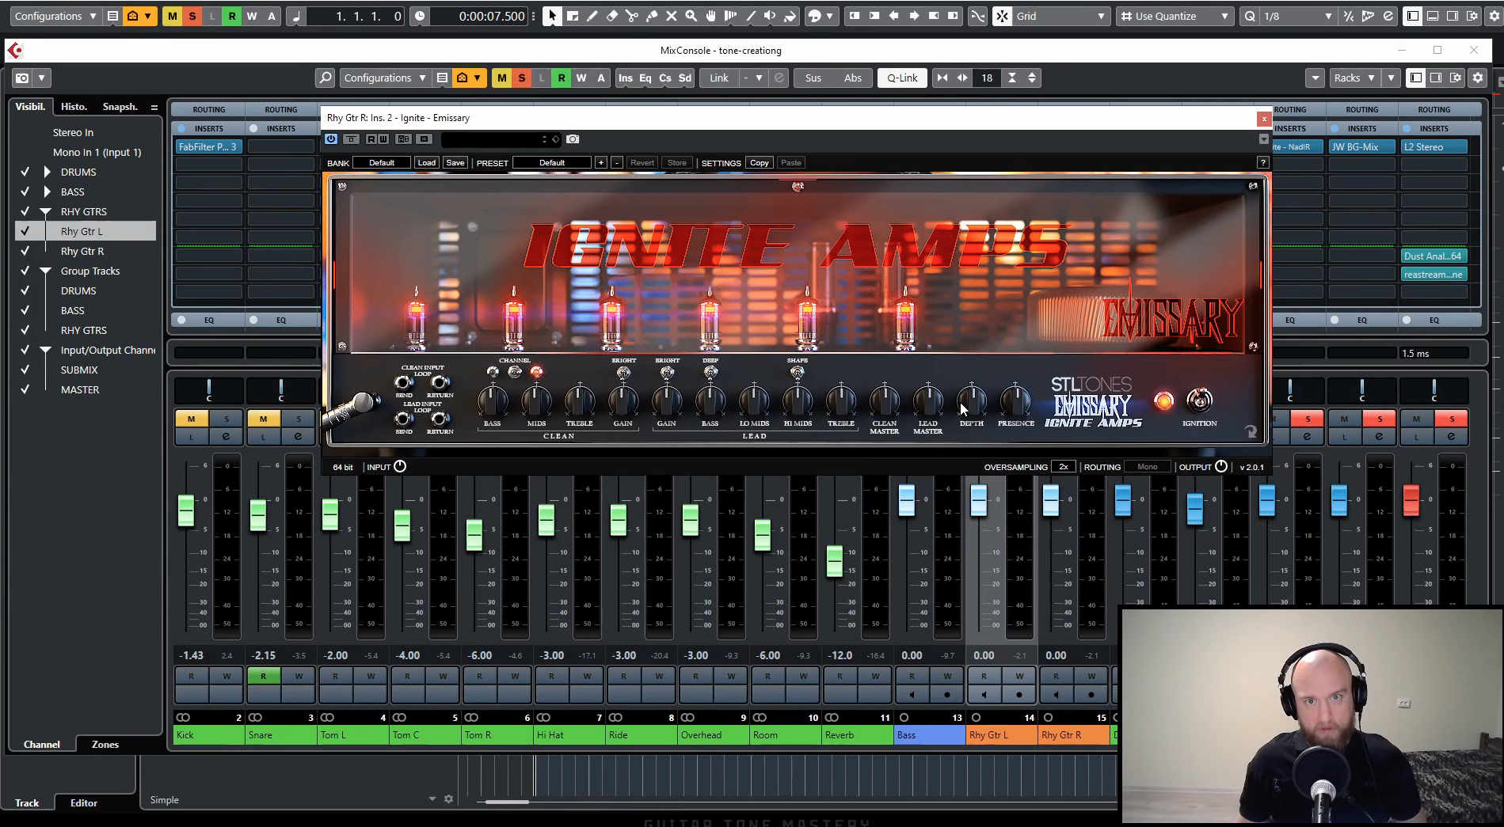The width and height of the screenshot is (1504, 827).
Task: Click the MixConsole search magnifier icon
Action: [x=325, y=78]
